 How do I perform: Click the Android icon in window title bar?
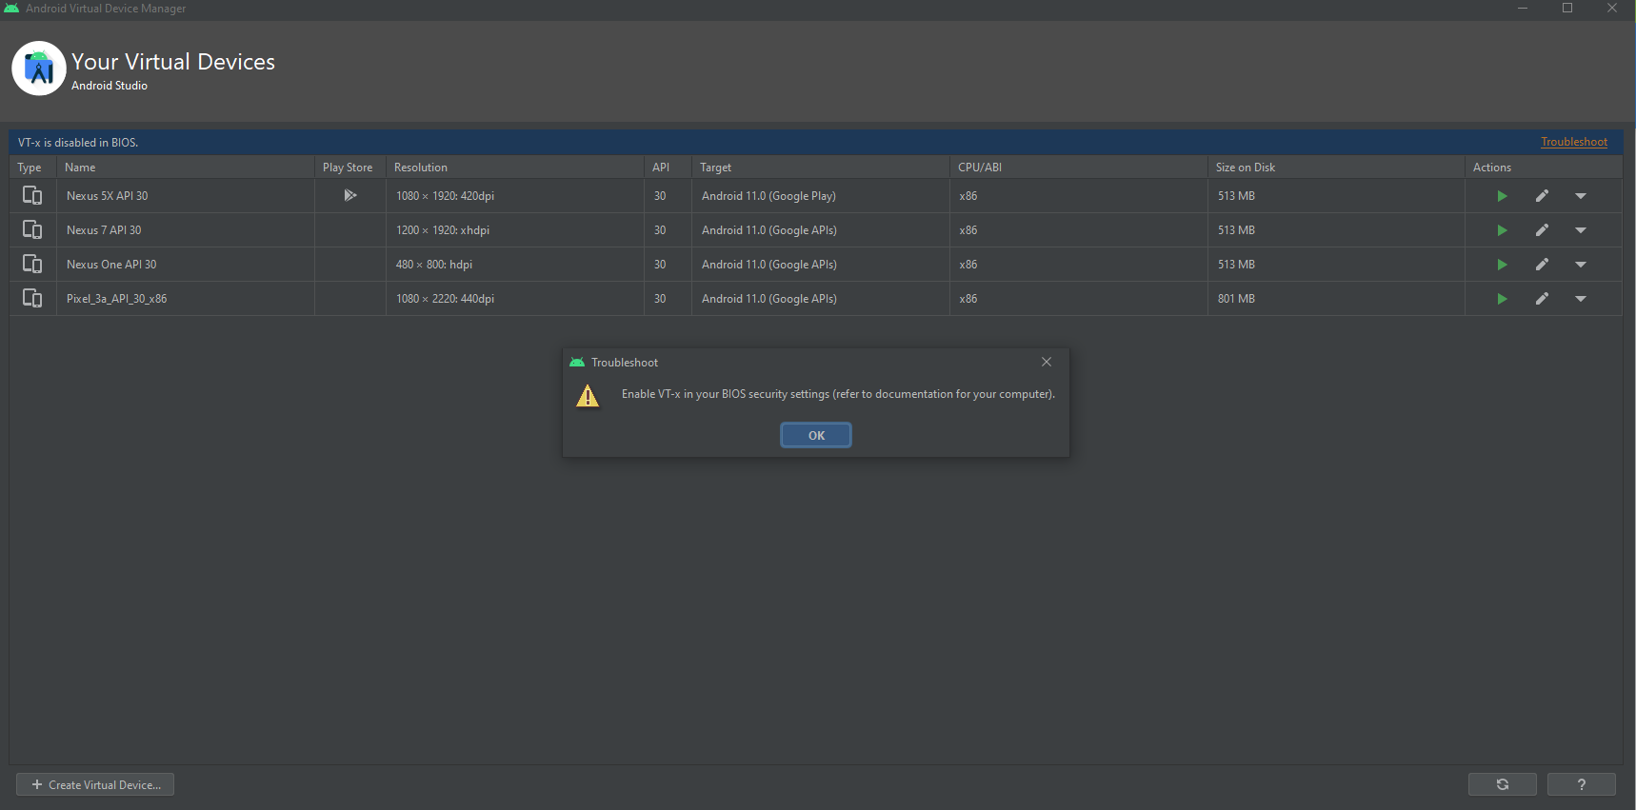point(11,8)
